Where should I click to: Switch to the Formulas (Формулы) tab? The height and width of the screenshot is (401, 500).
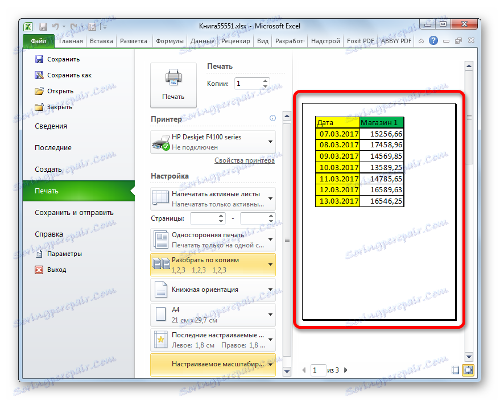(x=170, y=41)
